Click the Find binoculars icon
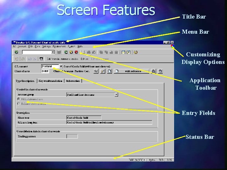Screen dimensions: 227x170 coord(89,52)
